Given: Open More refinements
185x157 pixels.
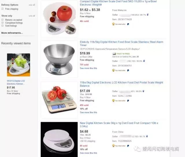Looking at the screenshot, I should [12, 33].
